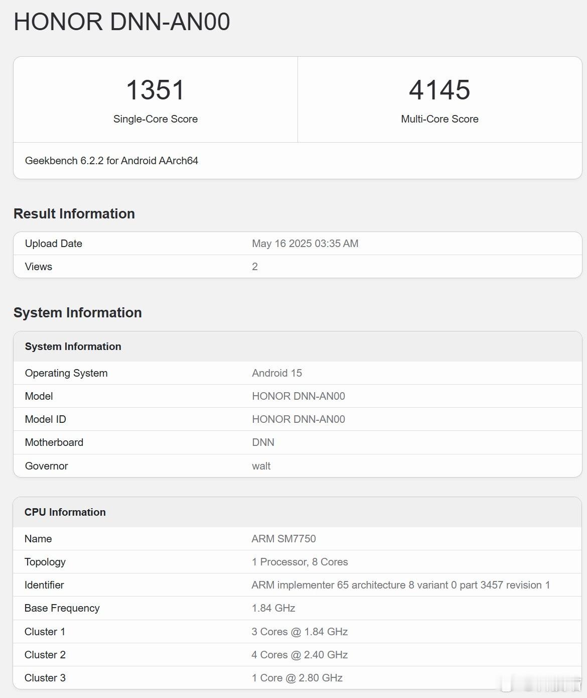Select the 1 Processor, 8 Cores value

pyautogui.click(x=300, y=562)
